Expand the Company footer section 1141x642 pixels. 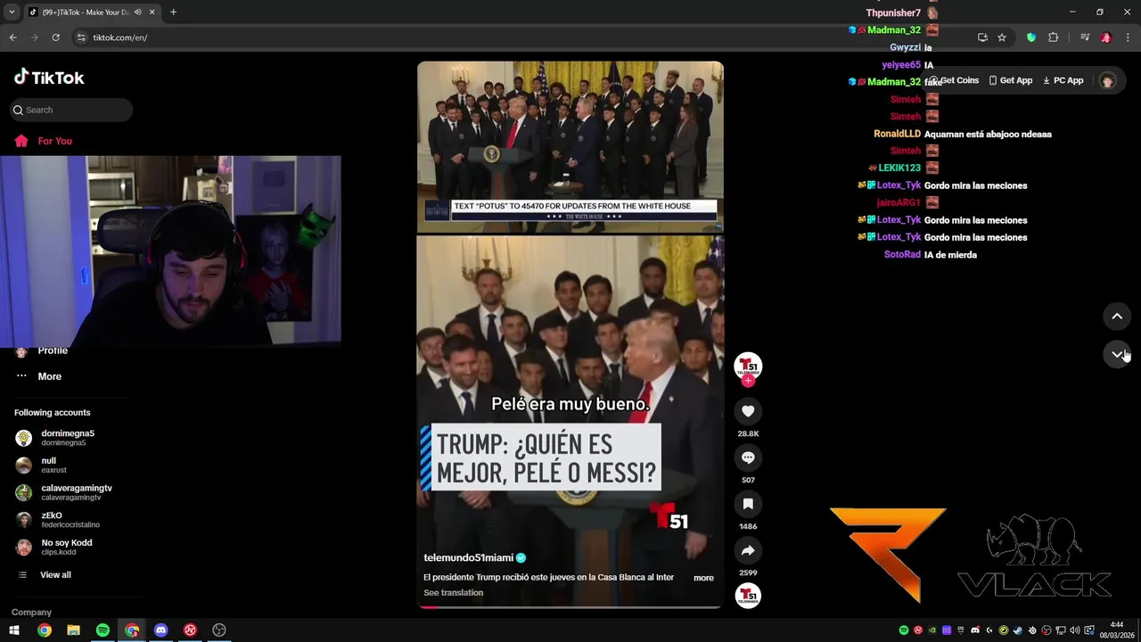coord(32,613)
